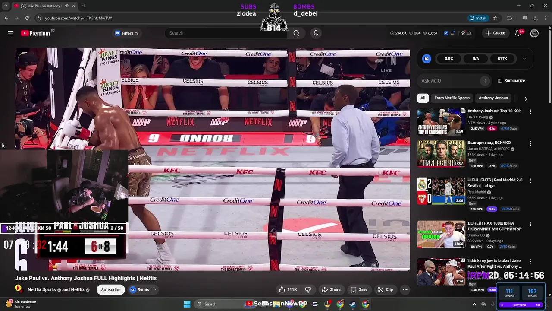Expand the vidIQ stats panel chevron

pos(524,59)
